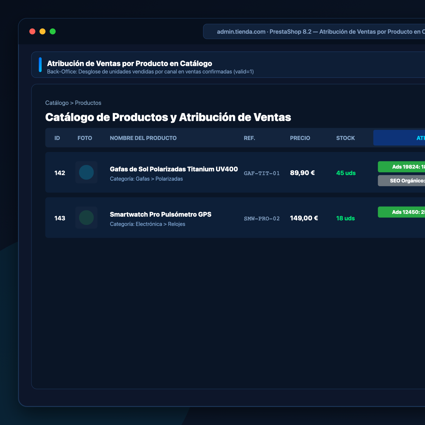This screenshot has width=425, height=425.
Task: Click the page title Atribución de Ventas por Producto
Action: tap(130, 63)
